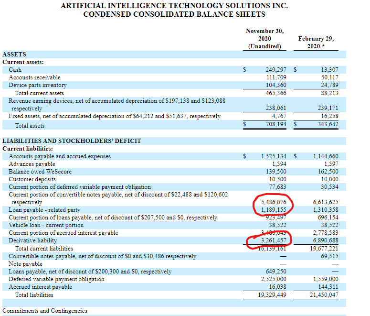Click the Vehicle loan - current portion label
Viewport: 370px width, 316px height.
(46, 225)
